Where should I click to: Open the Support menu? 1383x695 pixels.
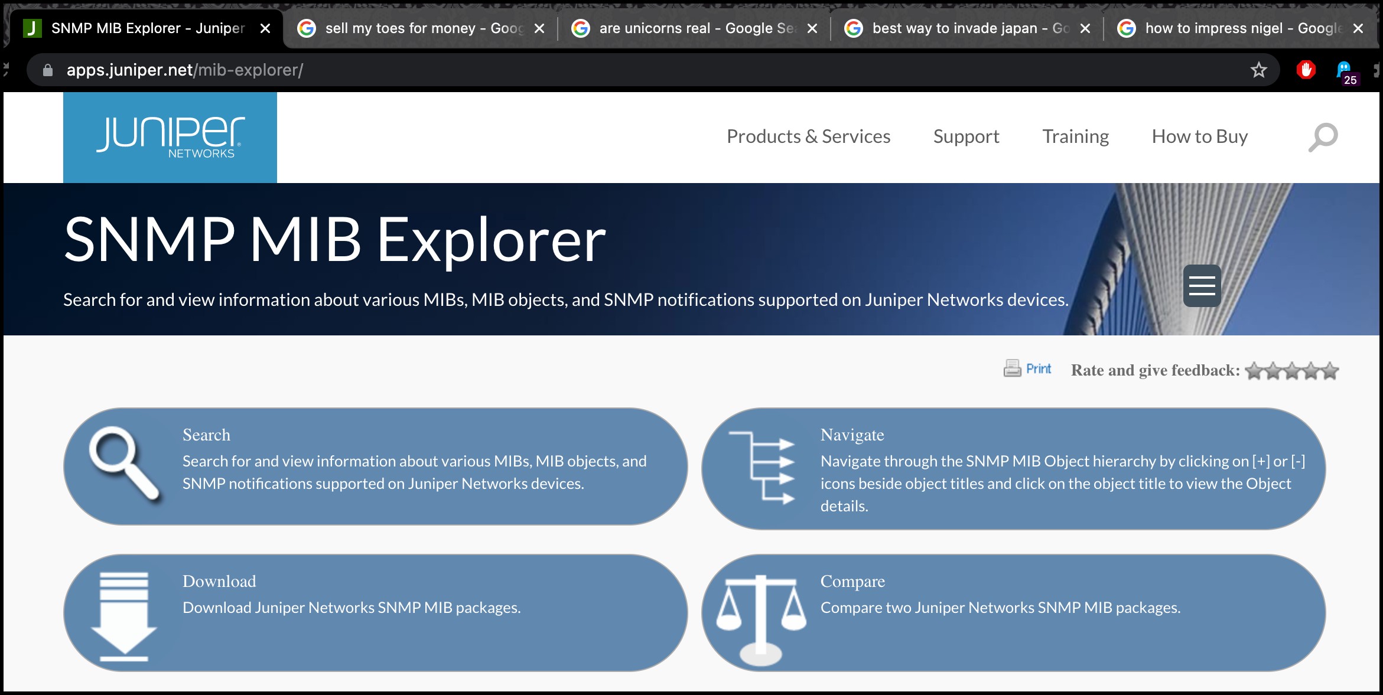[x=966, y=136]
